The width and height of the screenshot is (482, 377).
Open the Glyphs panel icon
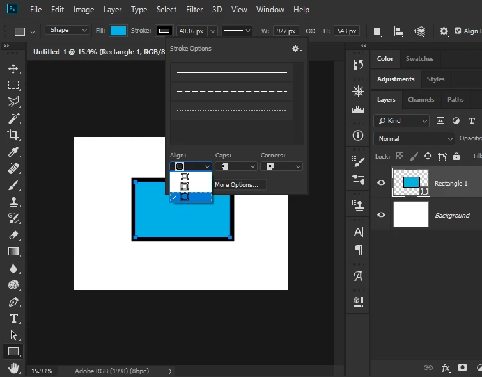pos(358,276)
